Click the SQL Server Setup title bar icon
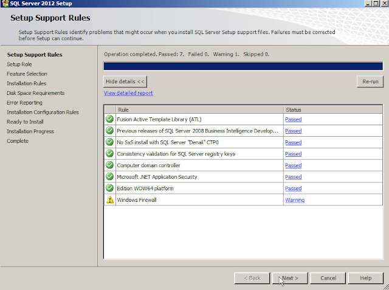Viewport: 389px width, 290px height. click(5, 4)
